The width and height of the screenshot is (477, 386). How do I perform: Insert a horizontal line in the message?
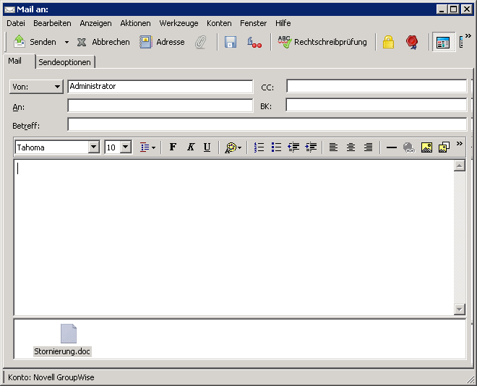(x=391, y=147)
